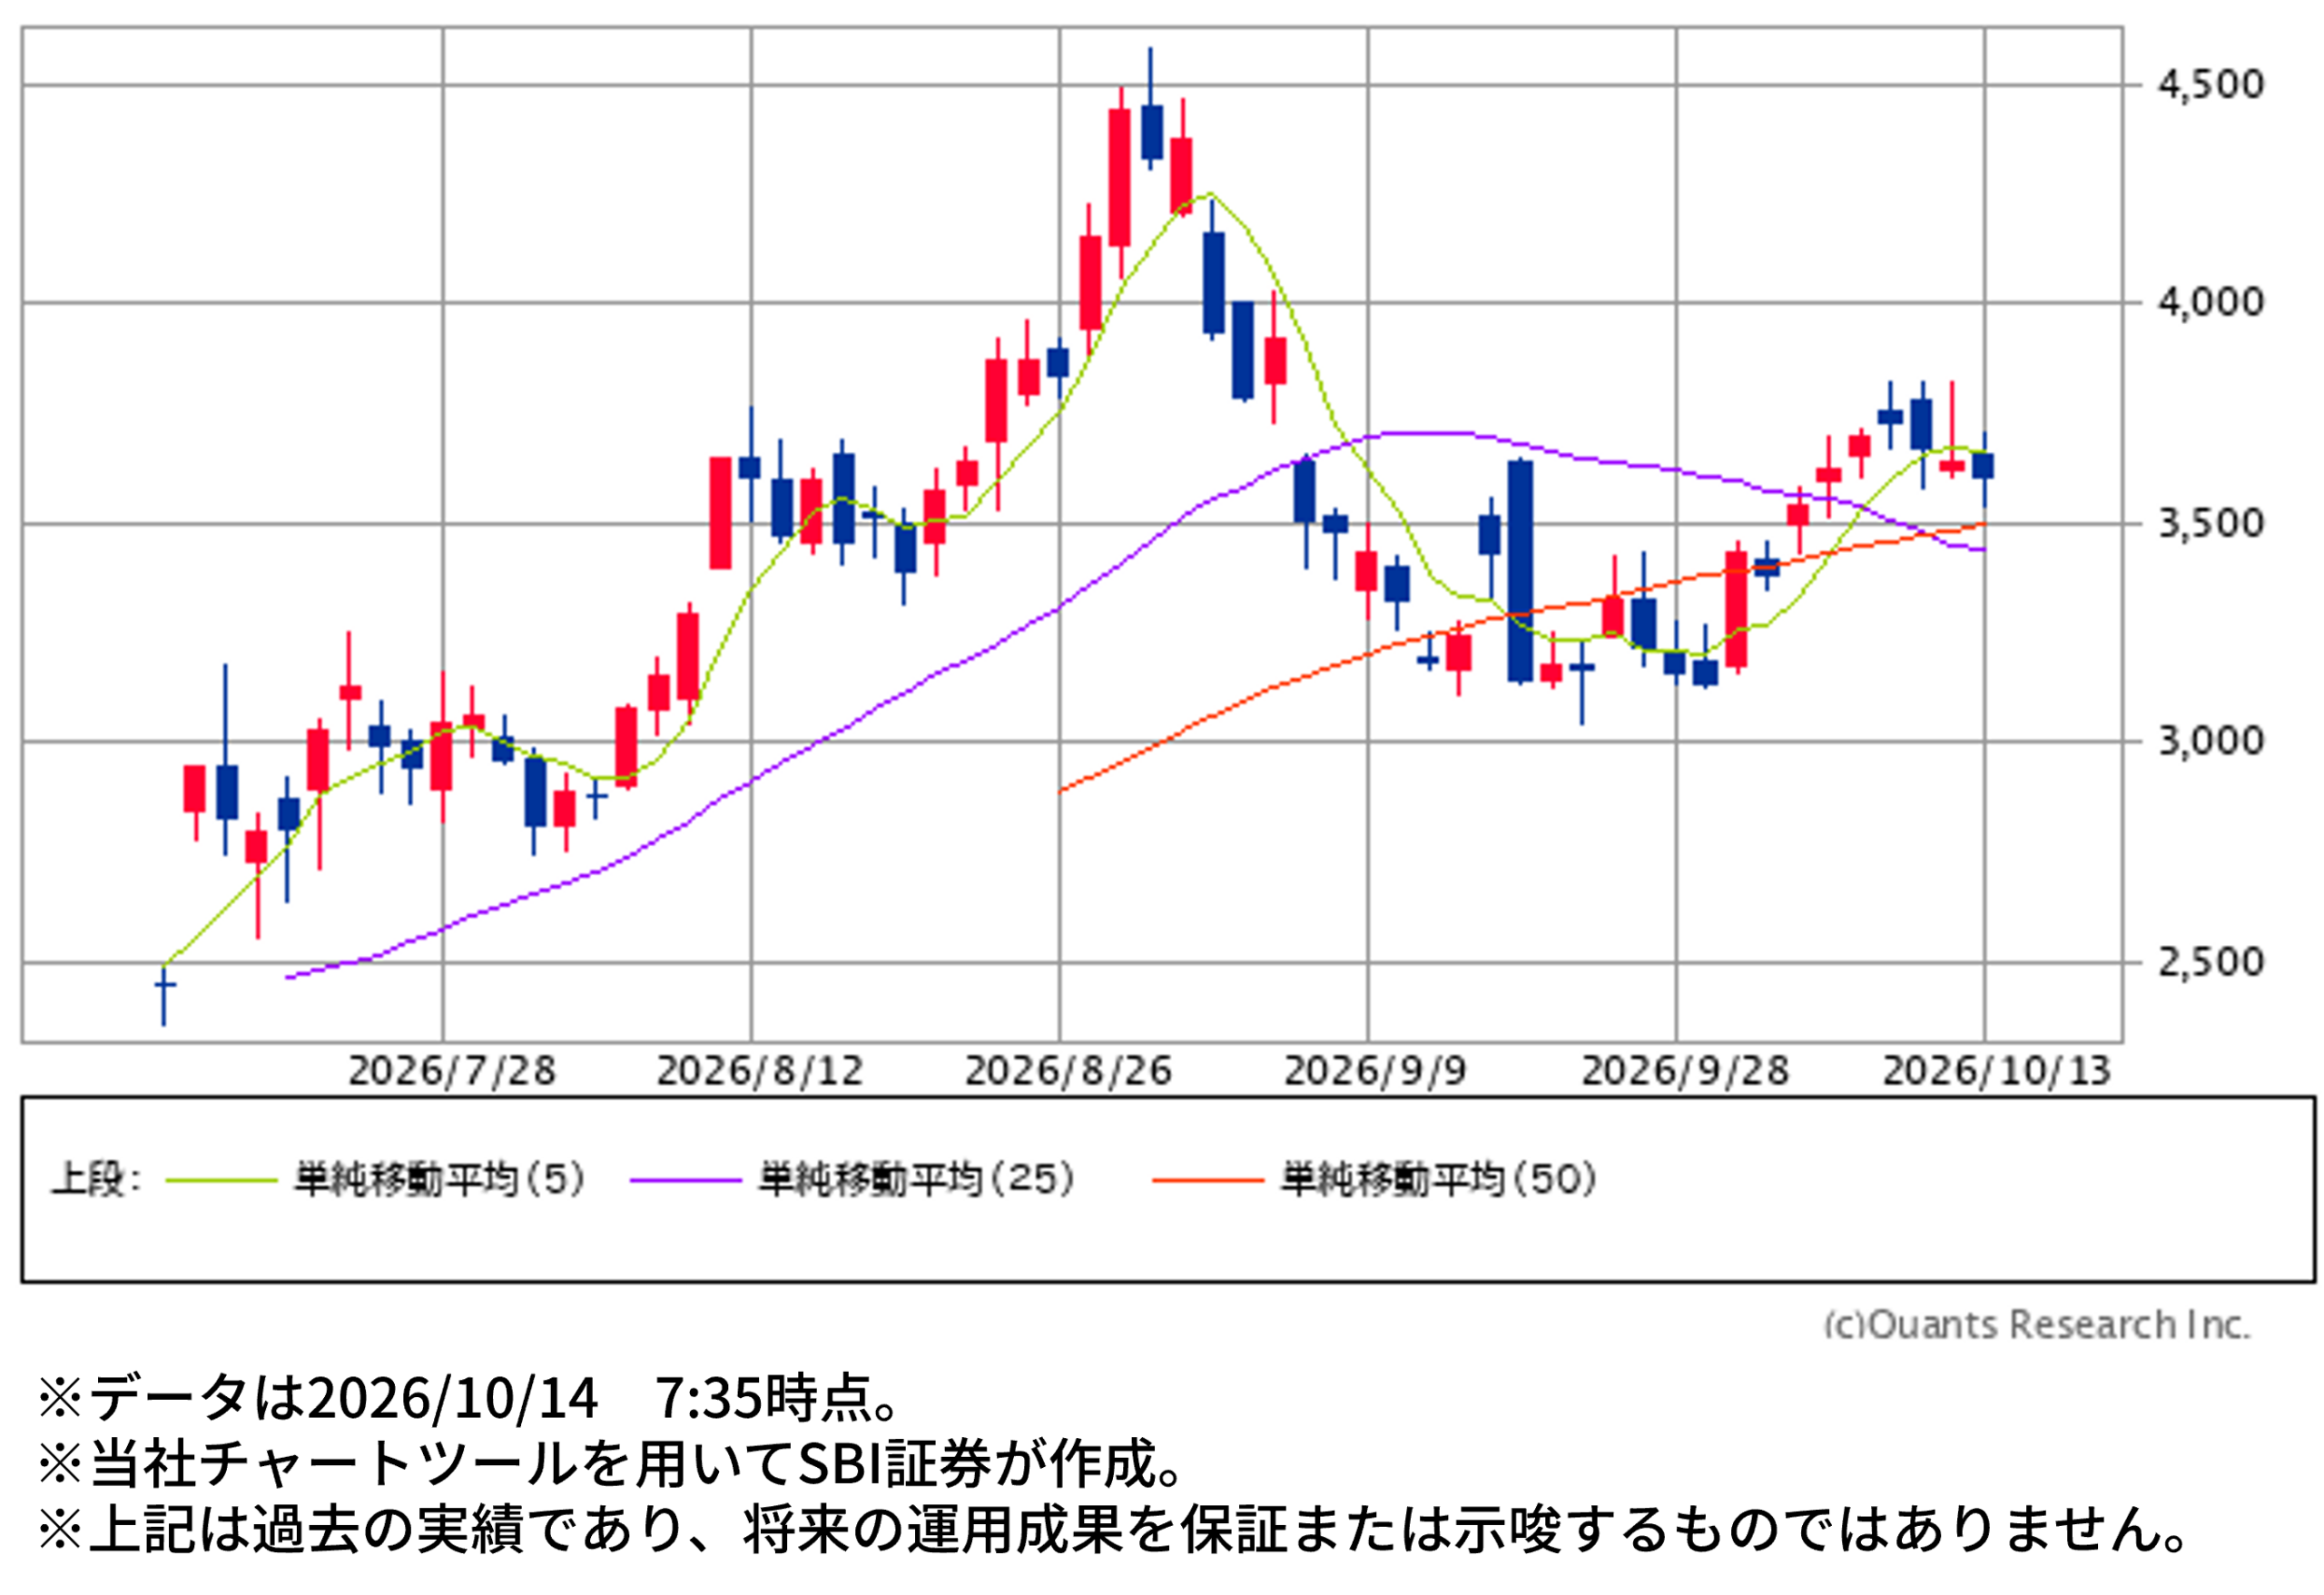Click the tallest candlestick wick near the 4,500 peak
Viewport: 2324px width, 1595px height.
1151,108
